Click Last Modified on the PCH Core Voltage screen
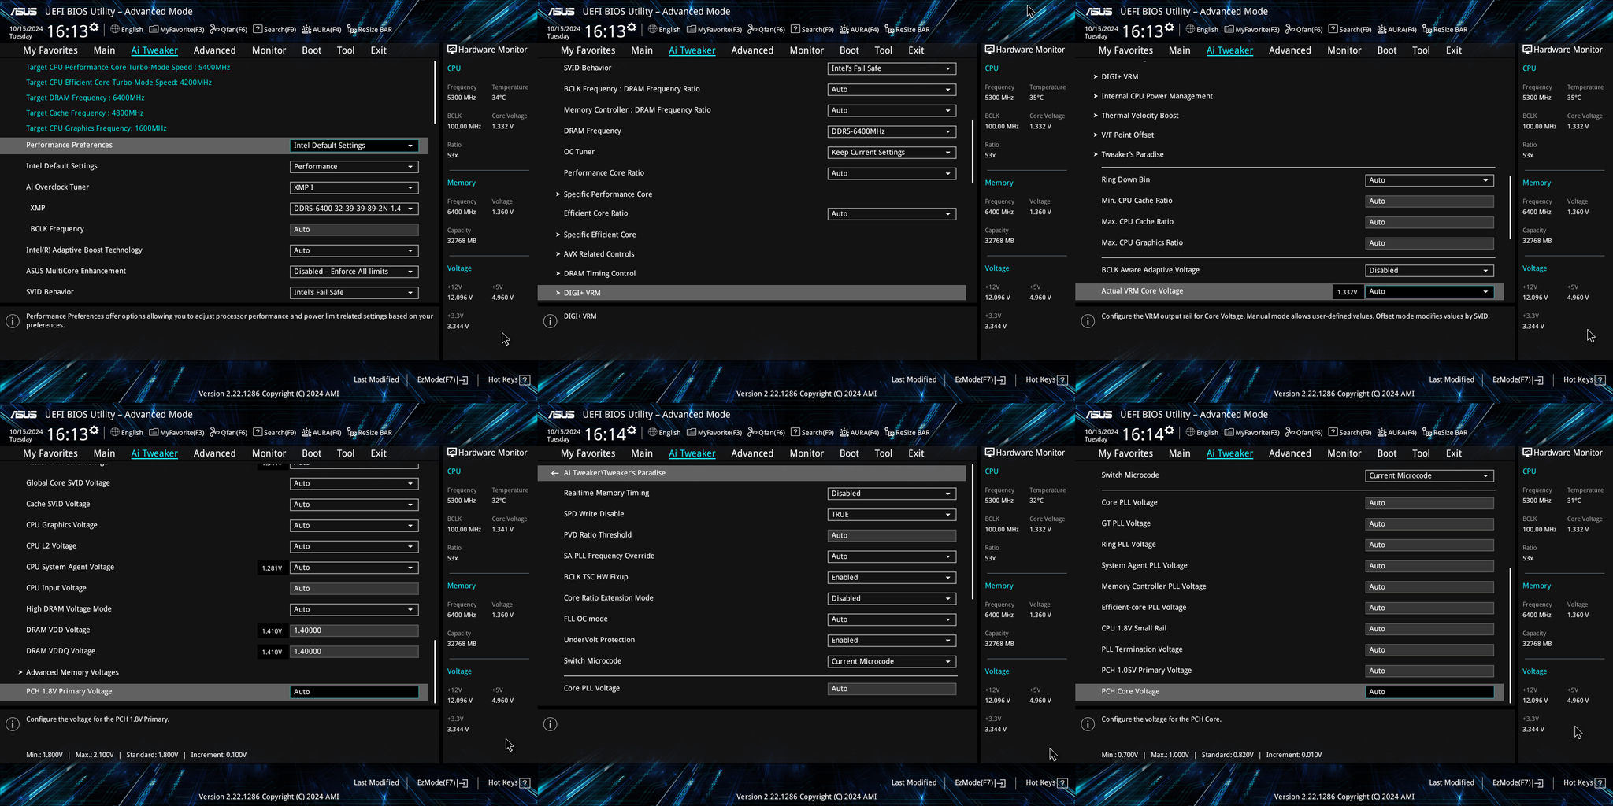This screenshot has height=806, width=1613. click(1452, 783)
